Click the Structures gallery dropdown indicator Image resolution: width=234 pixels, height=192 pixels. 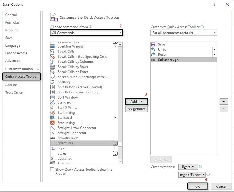115,143
